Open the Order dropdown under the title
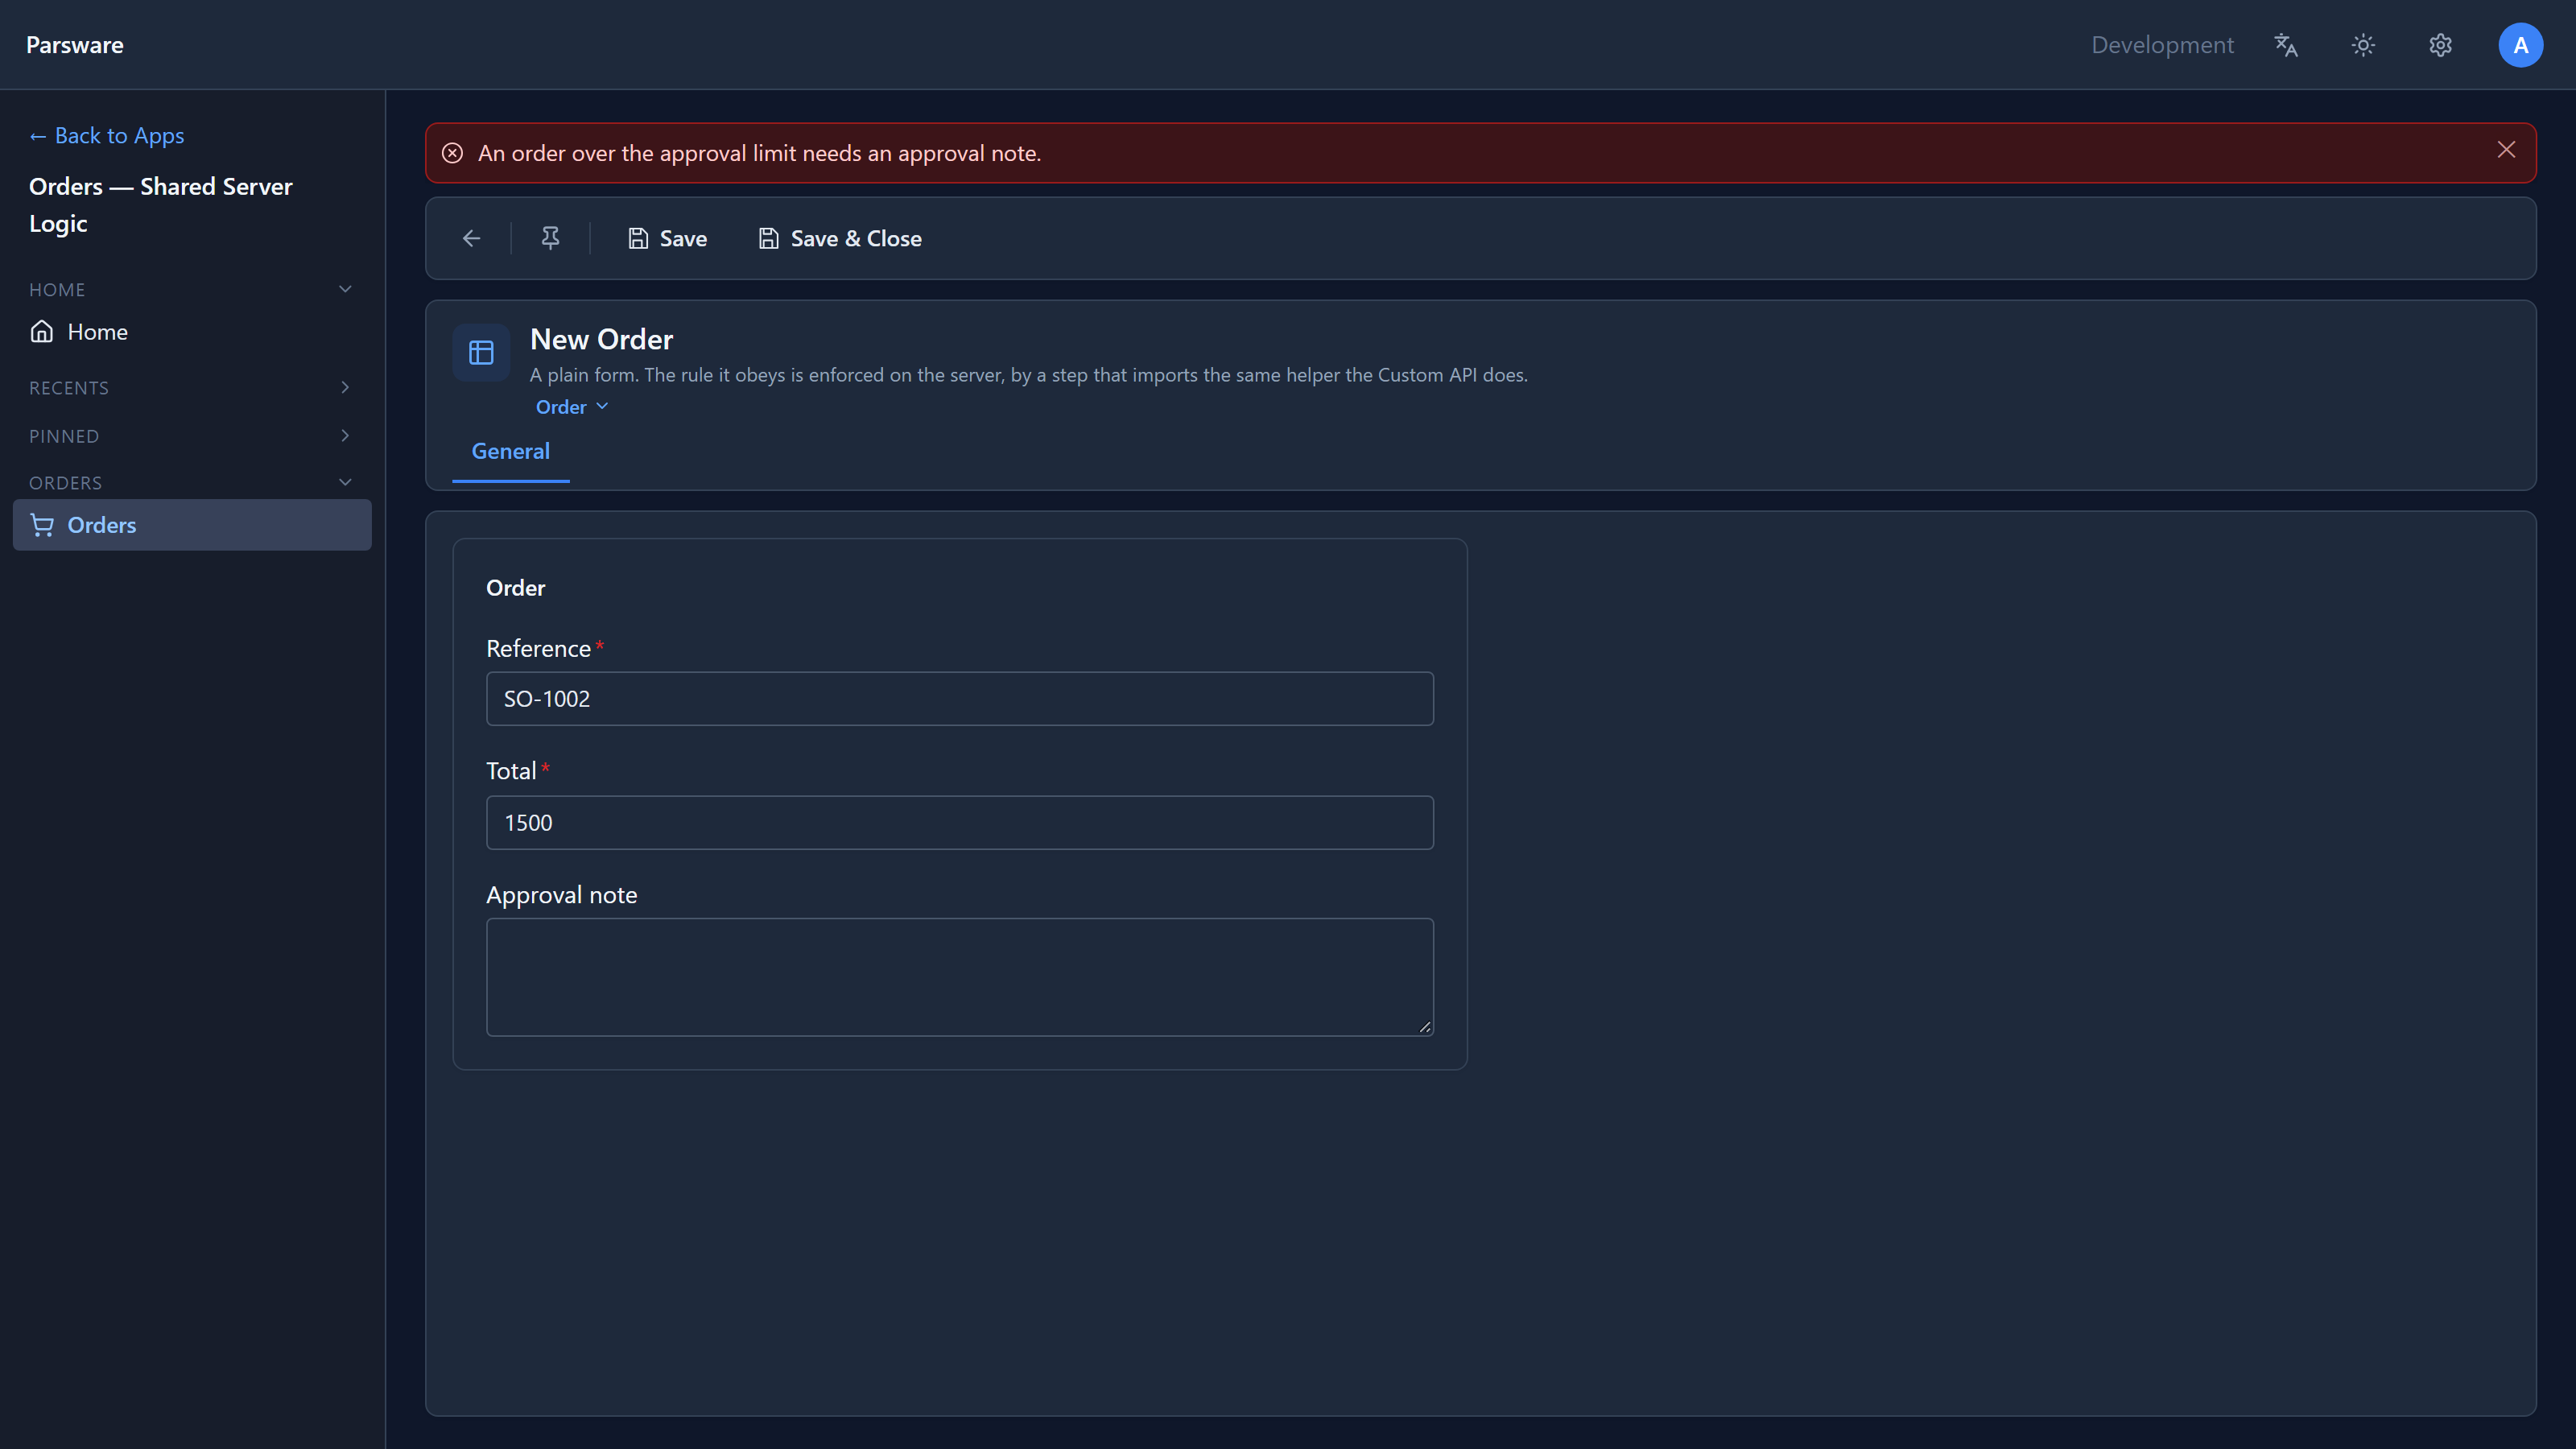2576x1449 pixels. coord(572,407)
